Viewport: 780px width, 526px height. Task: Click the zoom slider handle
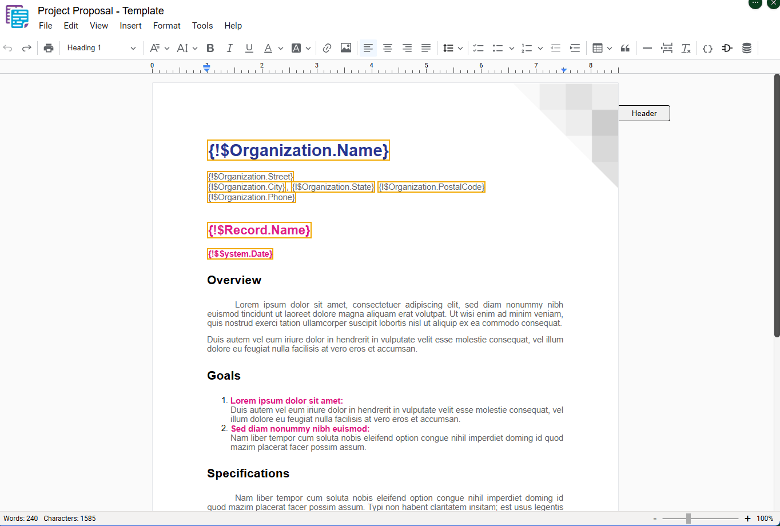coord(689,519)
